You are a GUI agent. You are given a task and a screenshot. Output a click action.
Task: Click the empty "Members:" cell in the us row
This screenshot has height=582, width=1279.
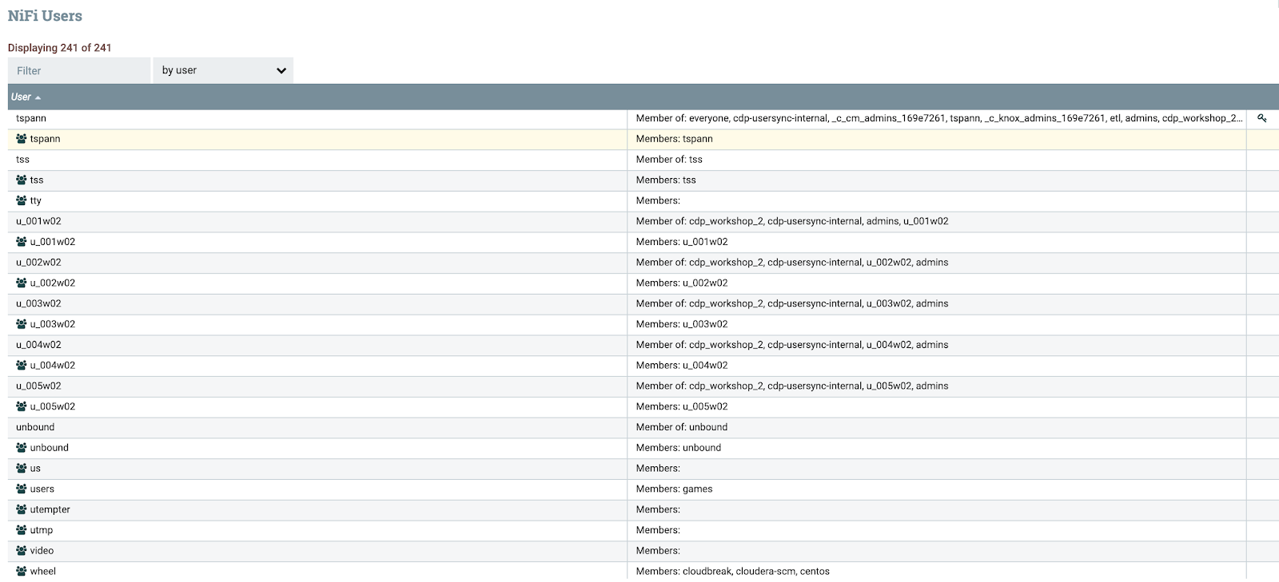[x=937, y=469]
